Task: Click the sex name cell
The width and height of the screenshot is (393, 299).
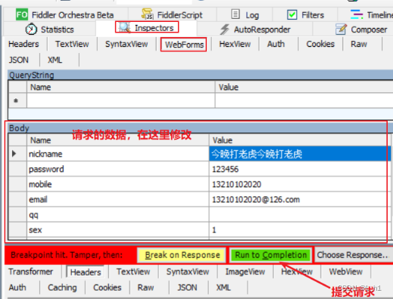Action: tap(118, 229)
